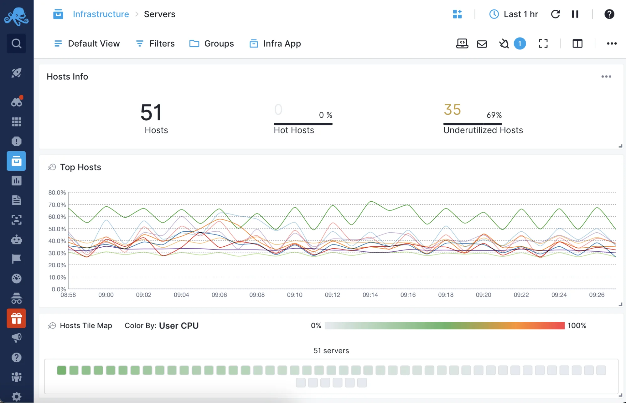Toggle the widgets layout icon near Last 1 hr
The image size is (626, 403).
[458, 14]
